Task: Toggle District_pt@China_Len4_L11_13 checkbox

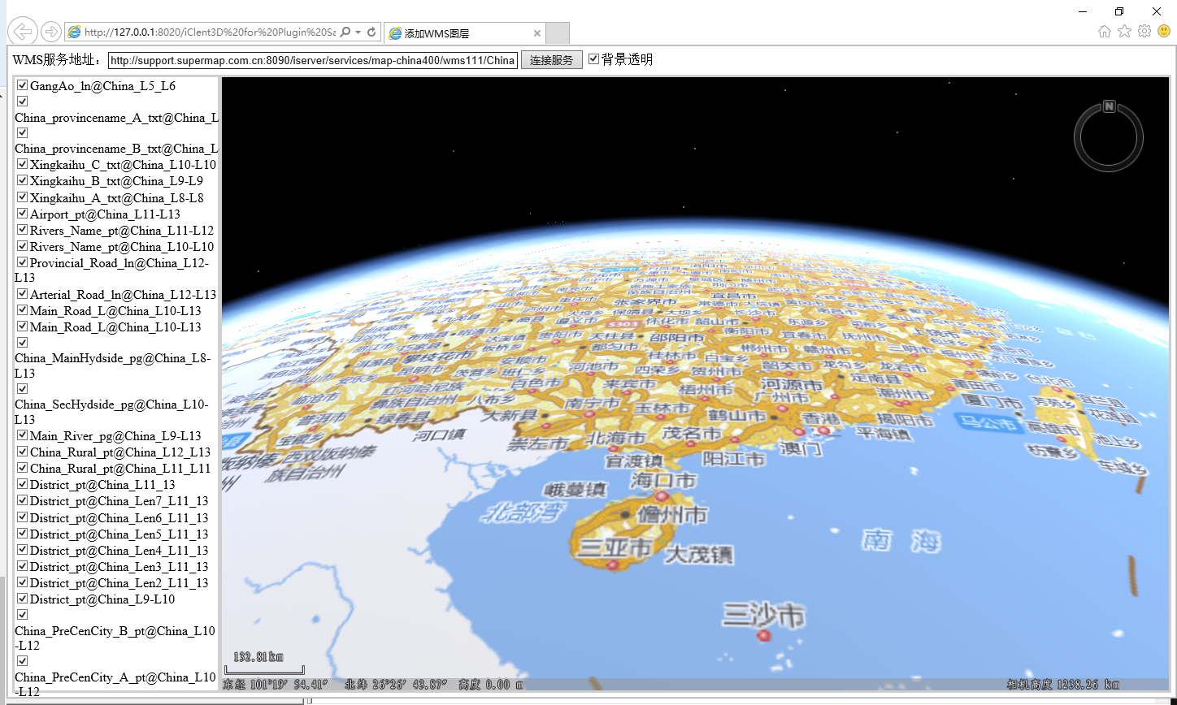Action: pyautogui.click(x=23, y=550)
